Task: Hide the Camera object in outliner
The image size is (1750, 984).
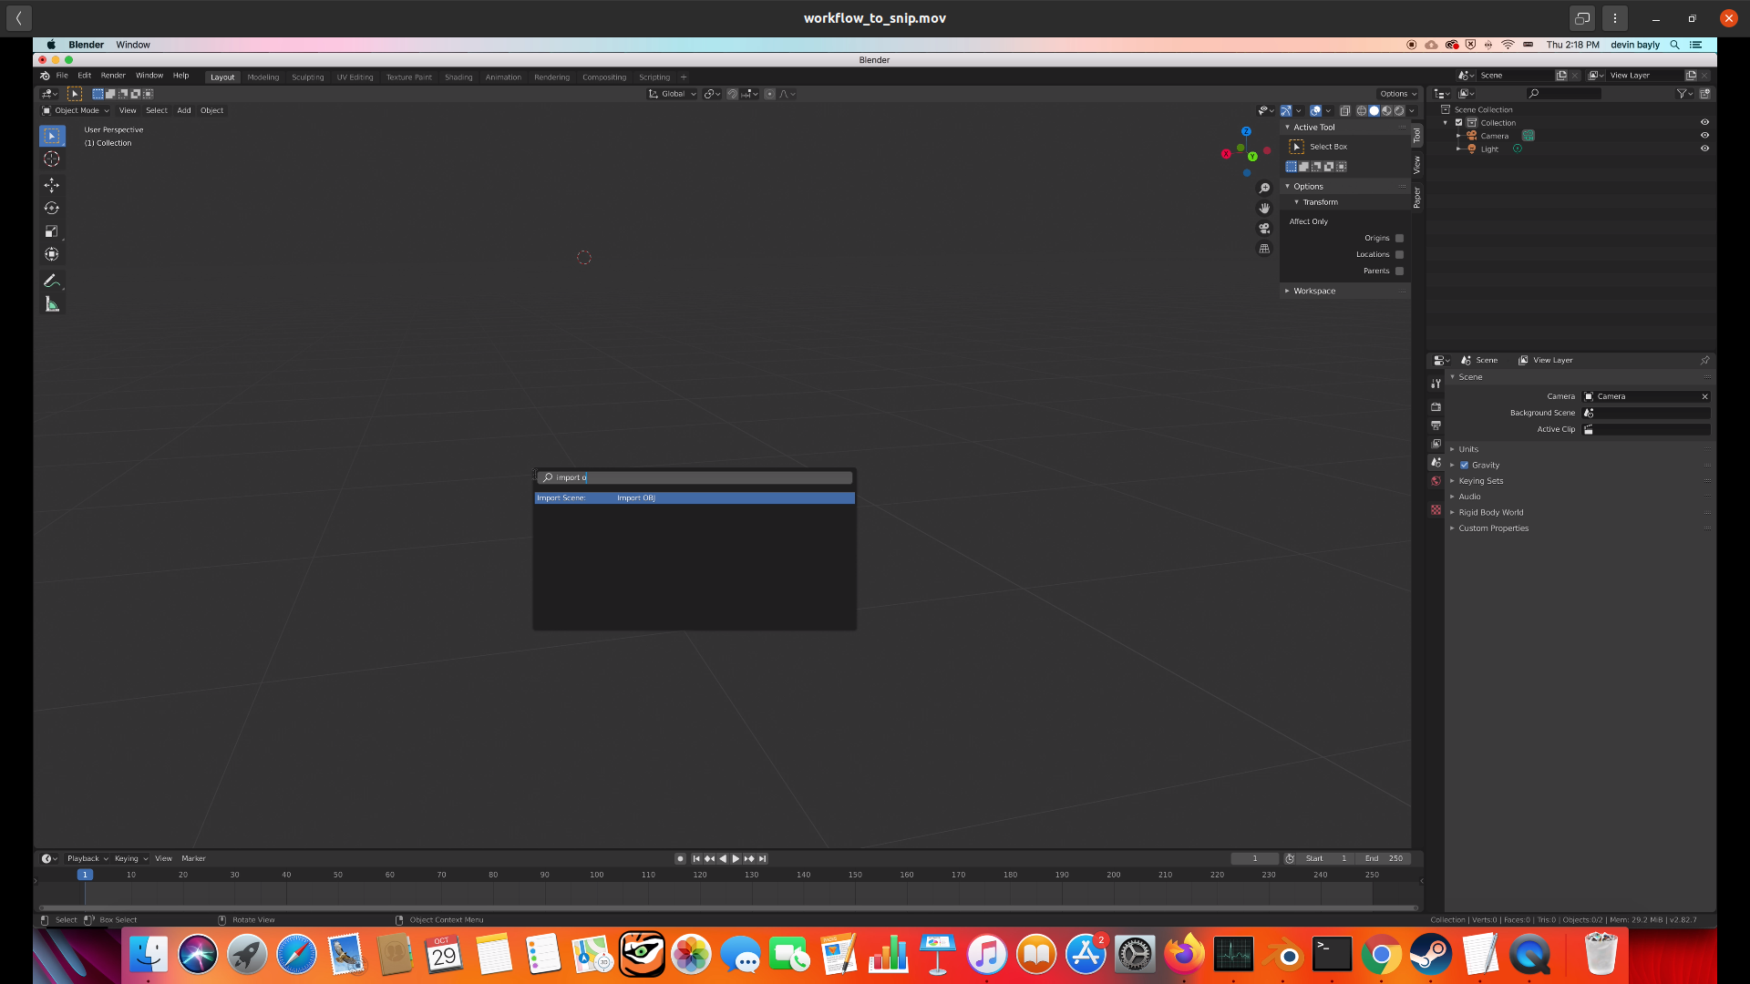Action: click(x=1704, y=136)
